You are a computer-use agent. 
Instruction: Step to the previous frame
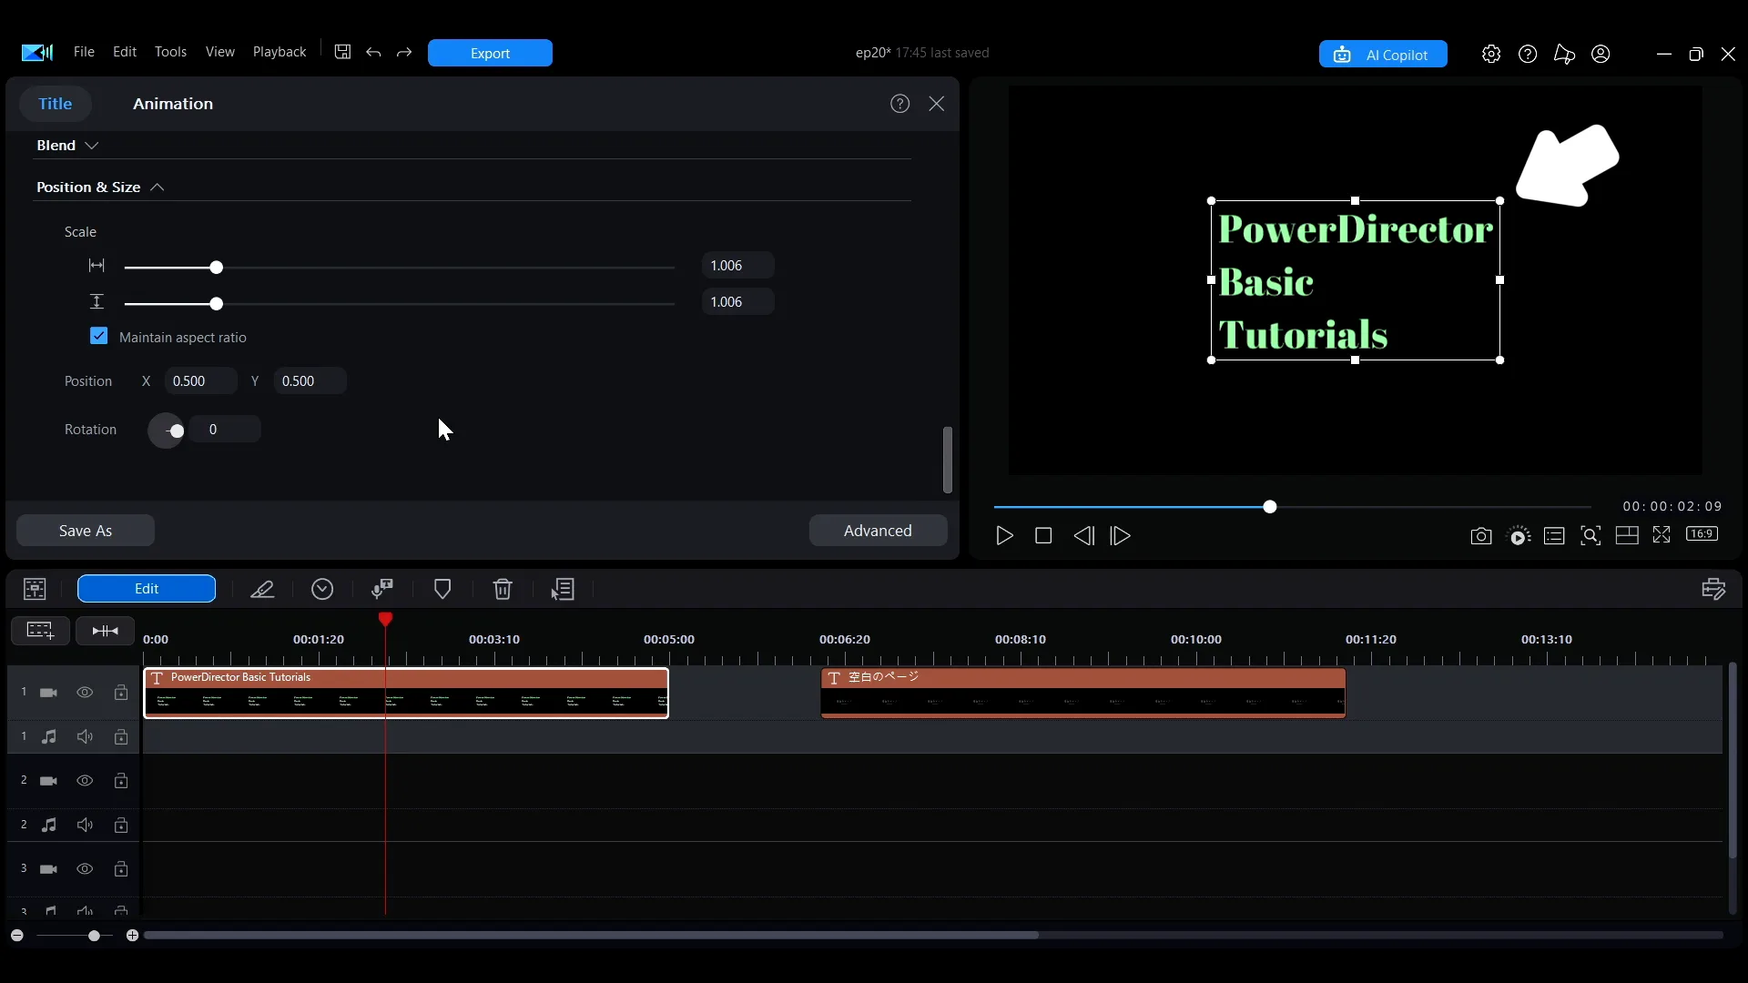coord(1083,536)
